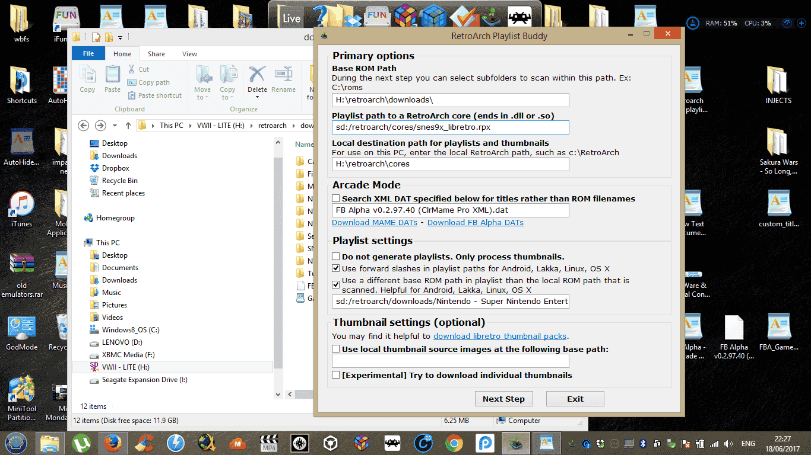This screenshot has height=455, width=811.
Task: Open Download FB Alpha DATs link
Action: tap(476, 223)
